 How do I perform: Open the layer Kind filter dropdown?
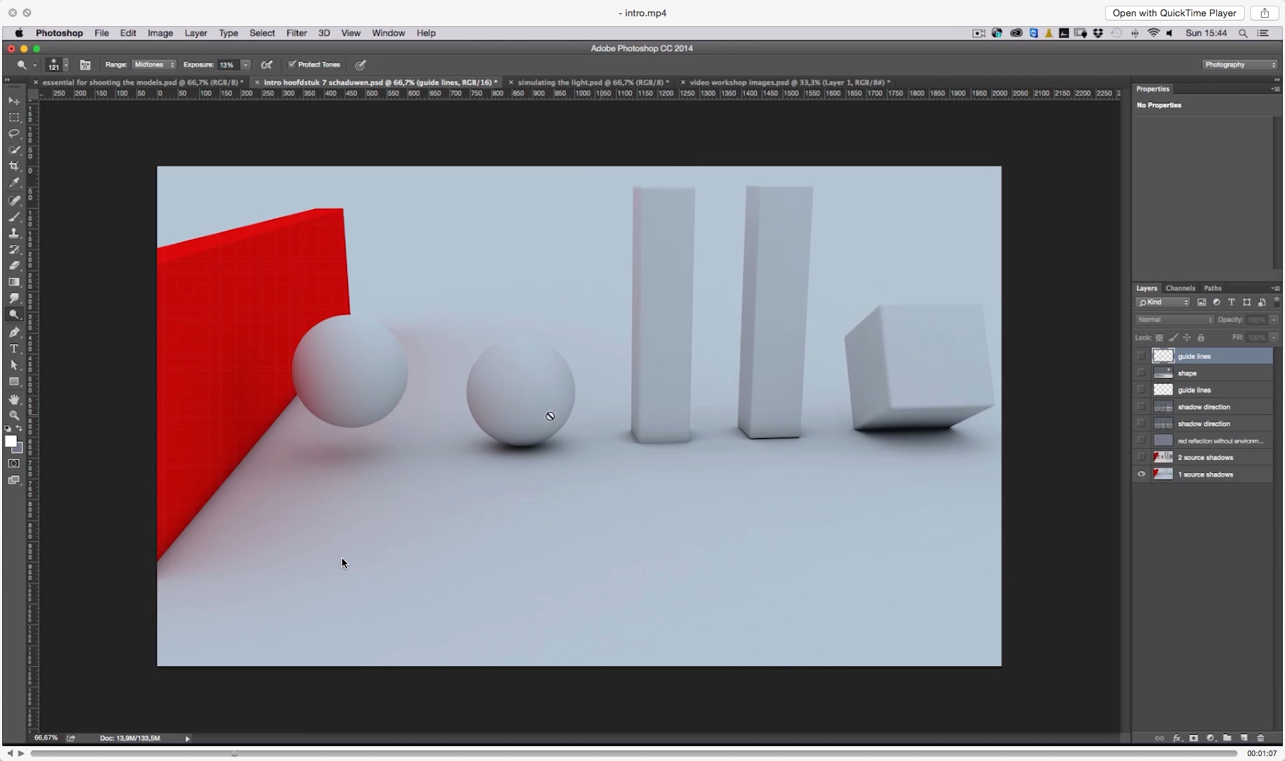[x=1163, y=302]
